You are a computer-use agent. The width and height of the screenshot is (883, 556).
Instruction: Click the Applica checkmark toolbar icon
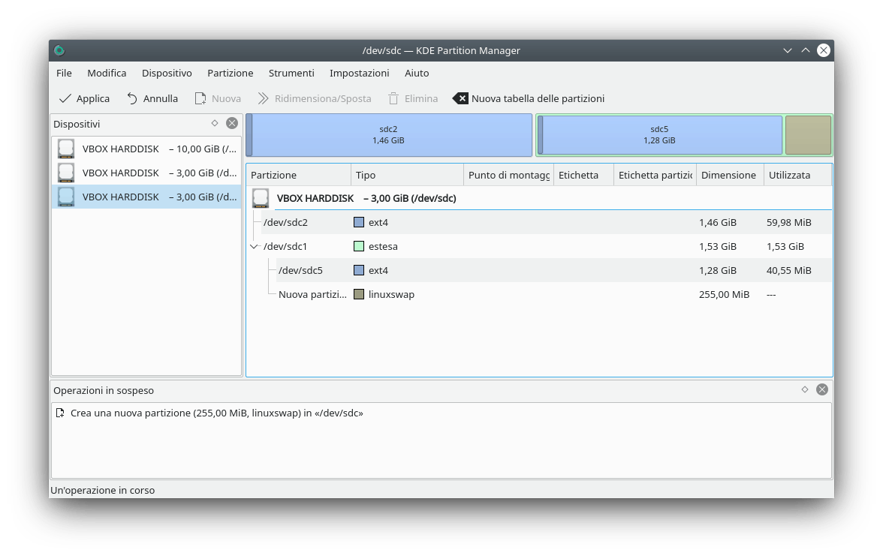tap(65, 98)
